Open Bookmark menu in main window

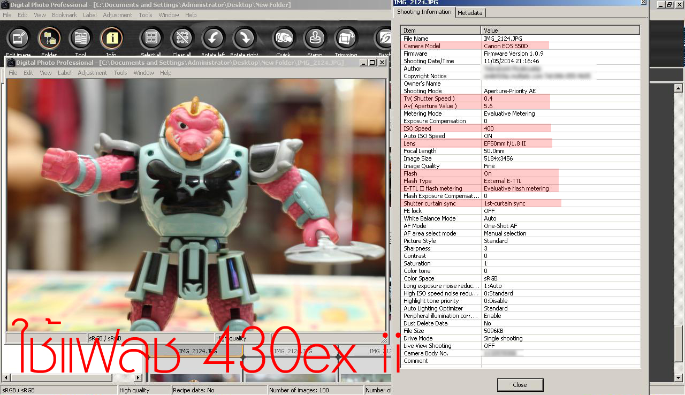pos(64,15)
